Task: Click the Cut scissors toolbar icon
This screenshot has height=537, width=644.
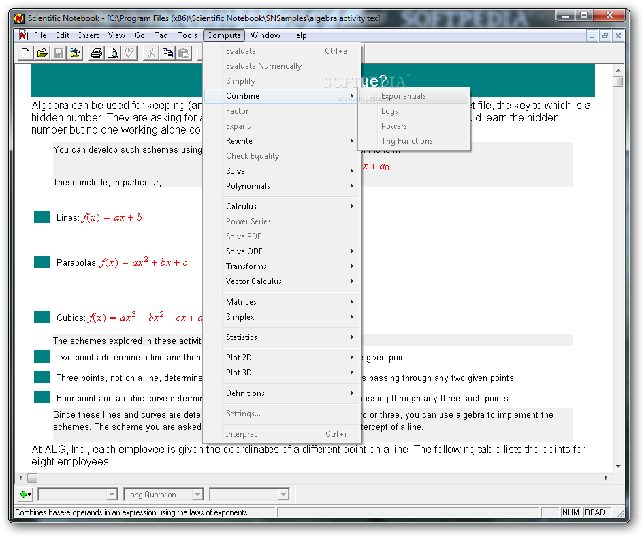Action: click(x=151, y=53)
